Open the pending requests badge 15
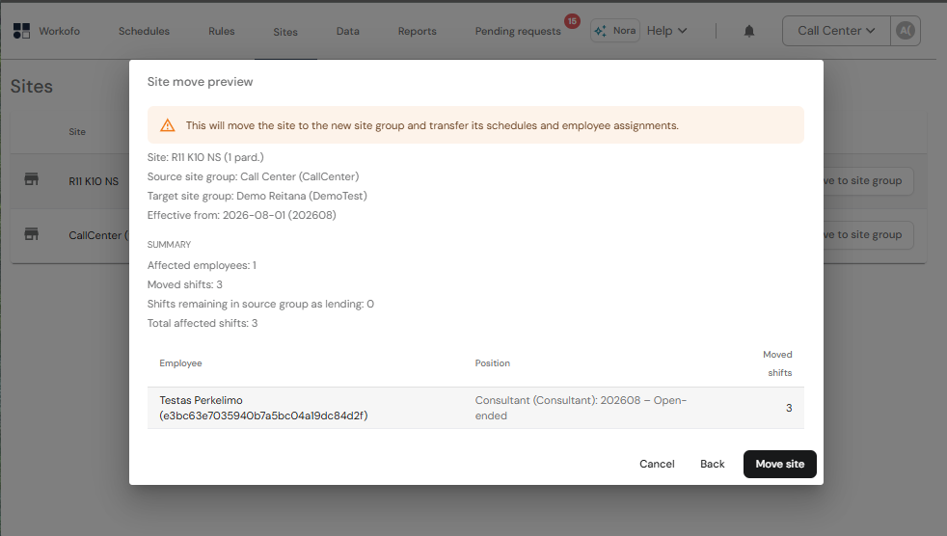The height and width of the screenshot is (536, 947). [572, 21]
